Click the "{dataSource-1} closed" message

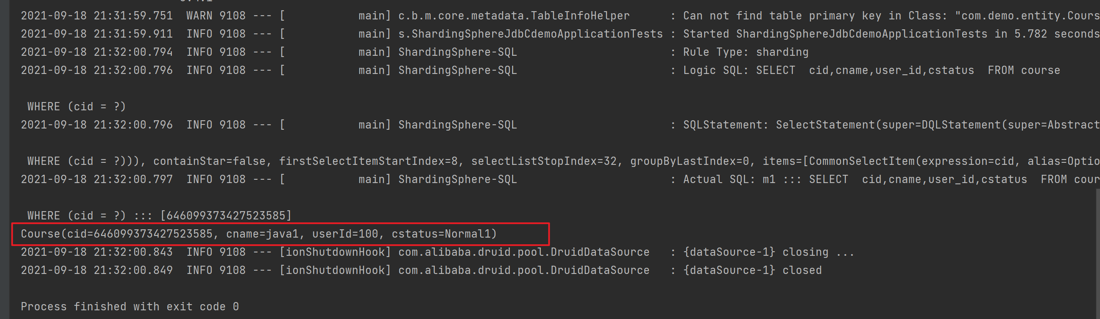coord(752,270)
